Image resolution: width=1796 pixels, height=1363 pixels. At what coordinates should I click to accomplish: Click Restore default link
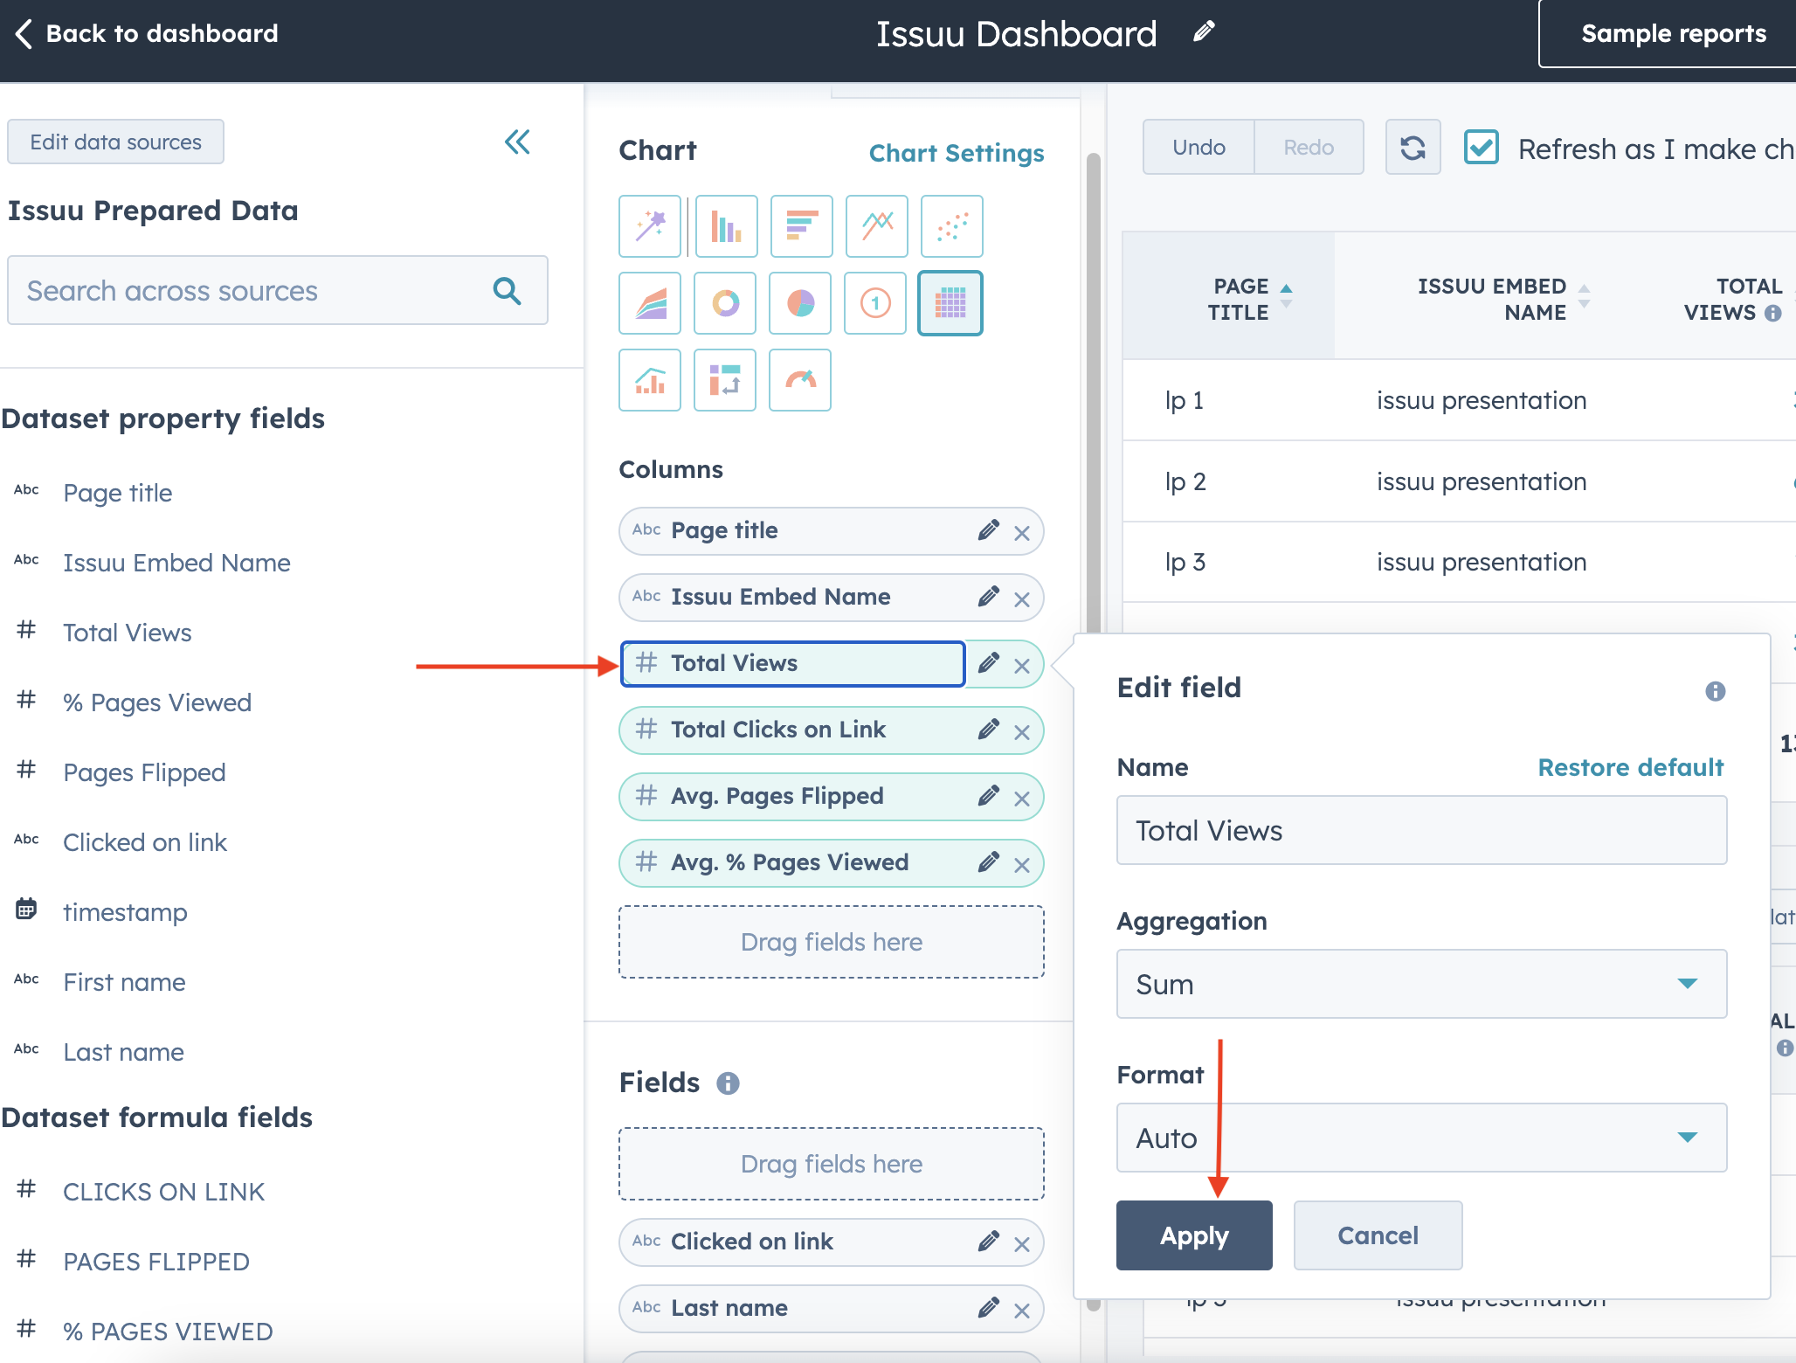pyautogui.click(x=1630, y=767)
